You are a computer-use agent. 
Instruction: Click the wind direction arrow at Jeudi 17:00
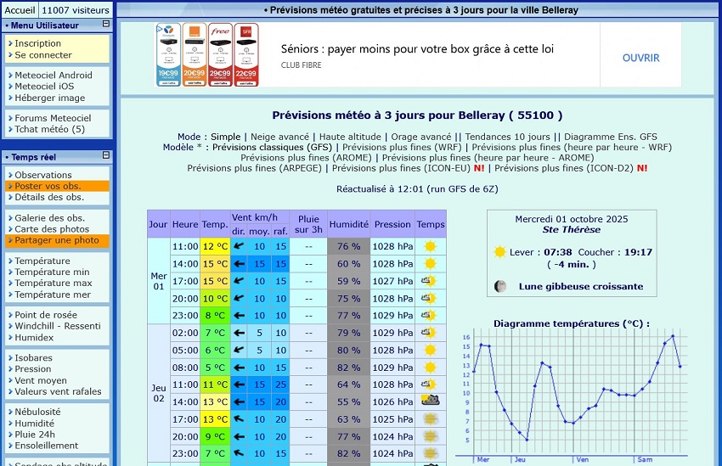[x=239, y=419]
